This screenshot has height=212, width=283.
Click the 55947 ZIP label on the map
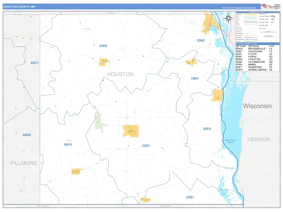pyautogui.click(x=201, y=40)
